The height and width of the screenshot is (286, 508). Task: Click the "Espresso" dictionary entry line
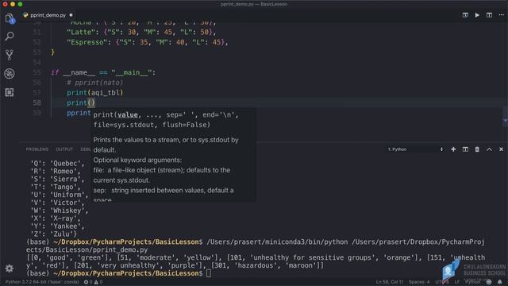(x=148, y=42)
